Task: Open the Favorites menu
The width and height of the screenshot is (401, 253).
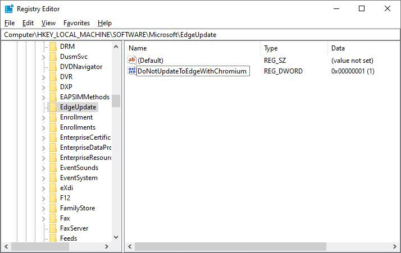Action: [x=76, y=23]
